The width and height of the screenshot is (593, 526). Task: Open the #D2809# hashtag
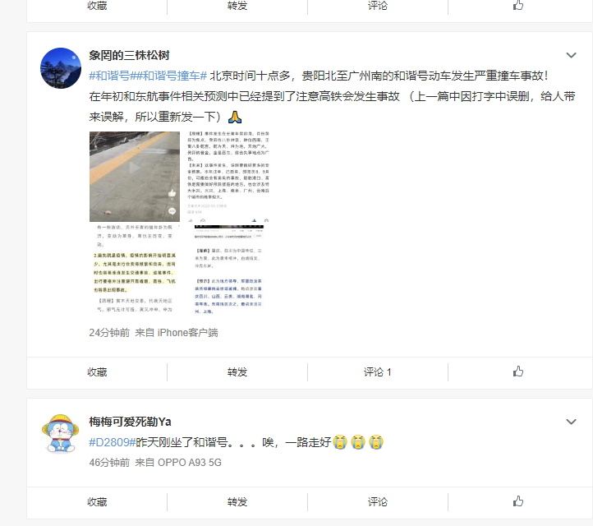tap(113, 442)
